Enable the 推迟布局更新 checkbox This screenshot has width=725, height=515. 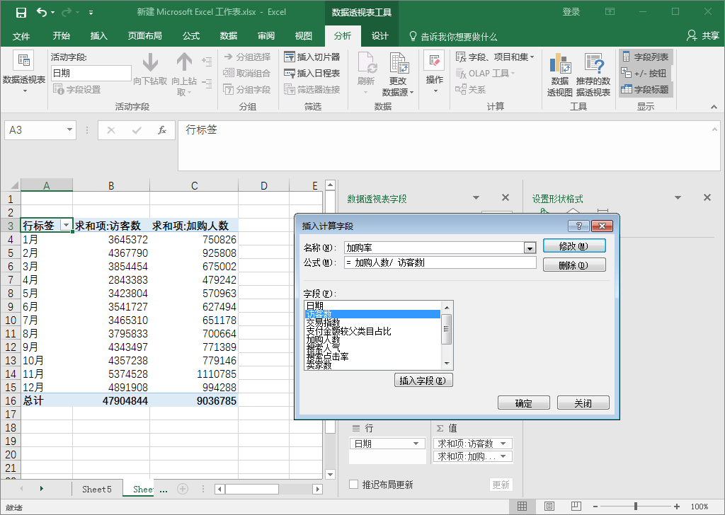coord(354,485)
